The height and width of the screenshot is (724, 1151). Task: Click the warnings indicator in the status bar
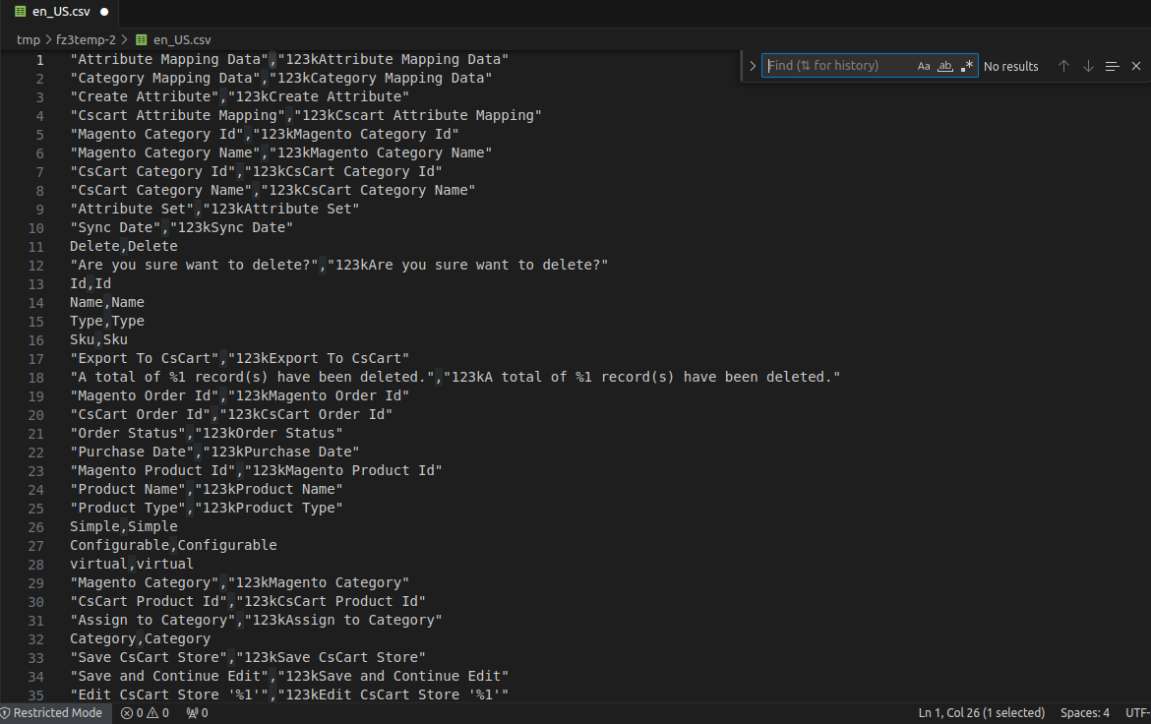click(x=157, y=713)
